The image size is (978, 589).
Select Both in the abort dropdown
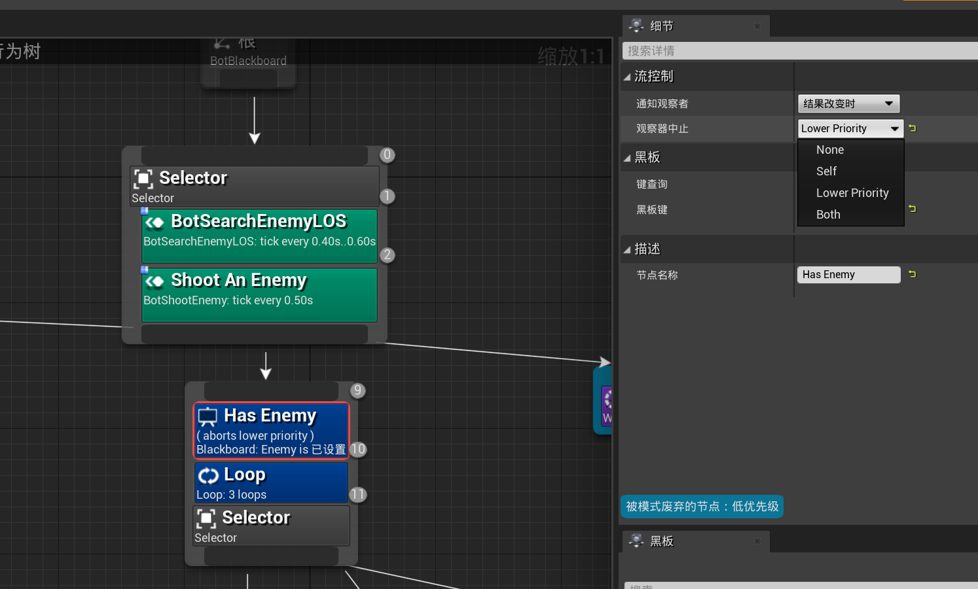click(x=828, y=214)
